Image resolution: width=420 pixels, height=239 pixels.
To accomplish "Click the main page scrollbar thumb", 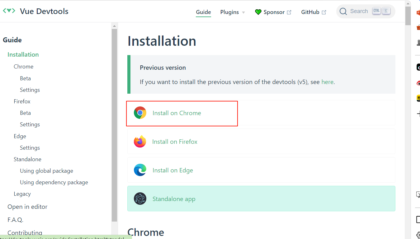I will point(408,16).
